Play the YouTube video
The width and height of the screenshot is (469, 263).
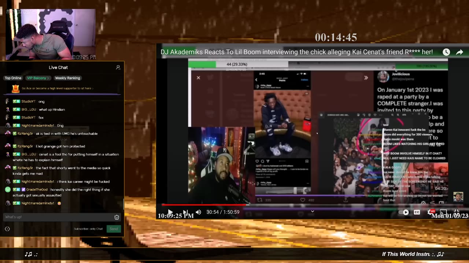click(x=170, y=212)
